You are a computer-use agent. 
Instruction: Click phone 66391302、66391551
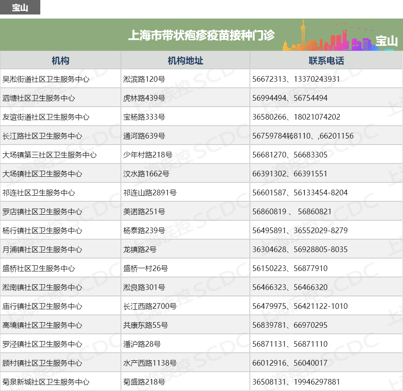click(x=290, y=174)
